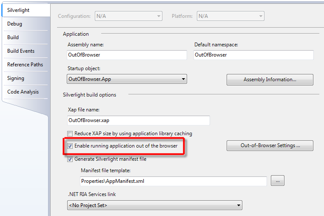Browse for manifest template with ellipsis button
Image resolution: width=324 pixels, height=216 pixels.
(278, 181)
